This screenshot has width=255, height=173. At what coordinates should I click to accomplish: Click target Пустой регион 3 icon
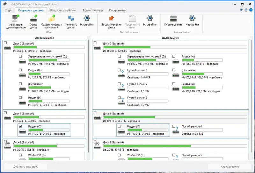click(x=121, y=101)
